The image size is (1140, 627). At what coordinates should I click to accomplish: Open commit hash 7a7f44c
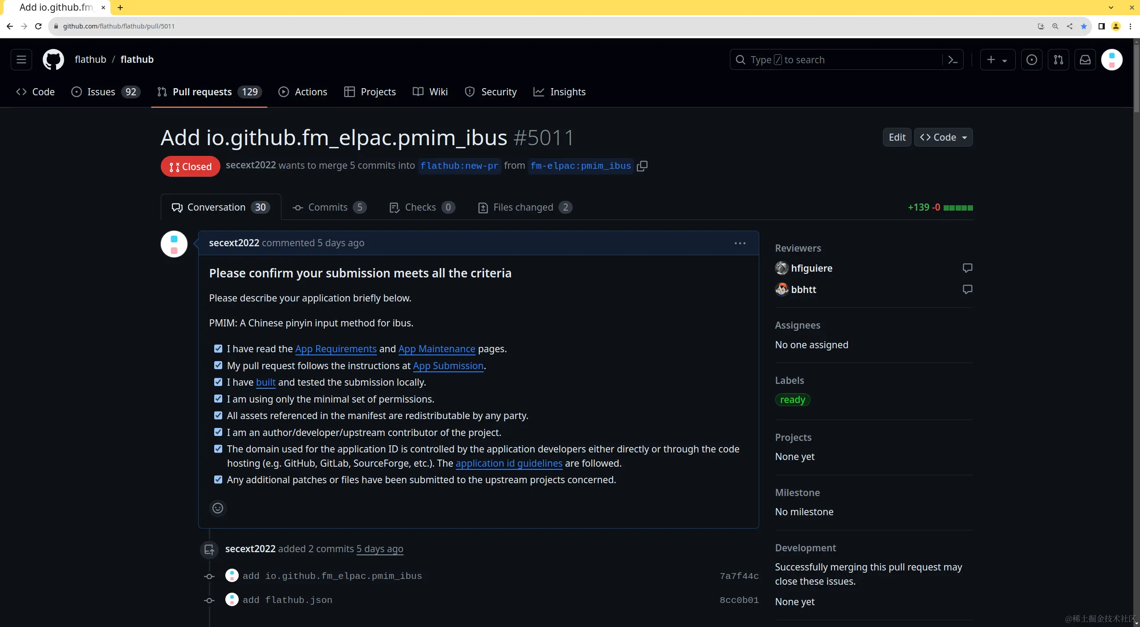[739, 576]
